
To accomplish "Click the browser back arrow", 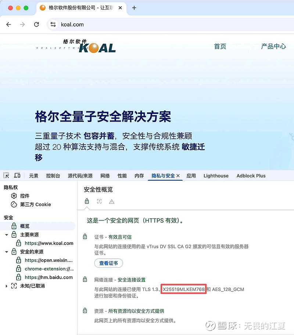I will tap(8, 25).
